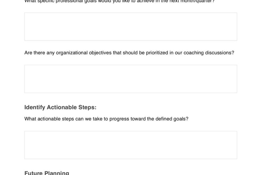Focus the actionable steps answer text box

[131, 145]
